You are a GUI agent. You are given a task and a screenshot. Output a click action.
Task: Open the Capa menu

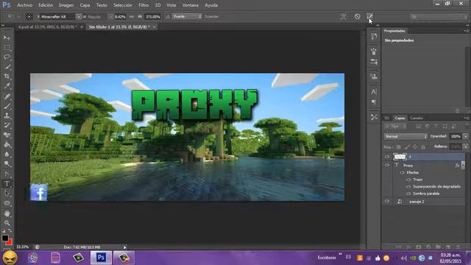tap(85, 5)
